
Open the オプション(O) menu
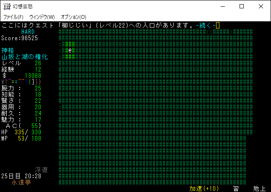(x=73, y=17)
